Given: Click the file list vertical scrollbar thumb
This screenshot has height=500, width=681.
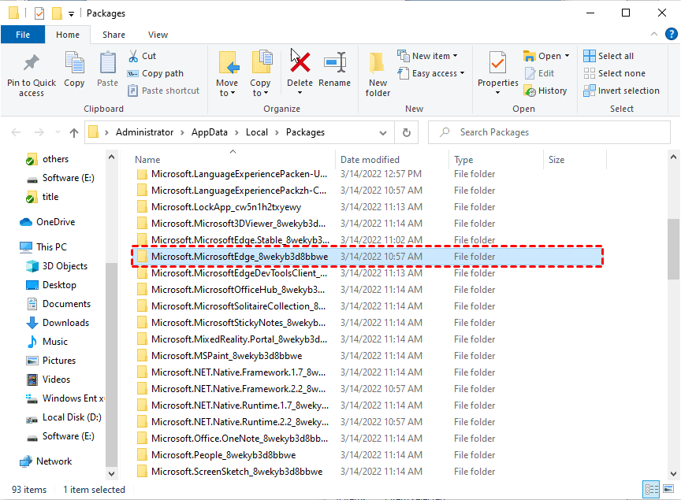Looking at the screenshot, I should [x=673, y=249].
